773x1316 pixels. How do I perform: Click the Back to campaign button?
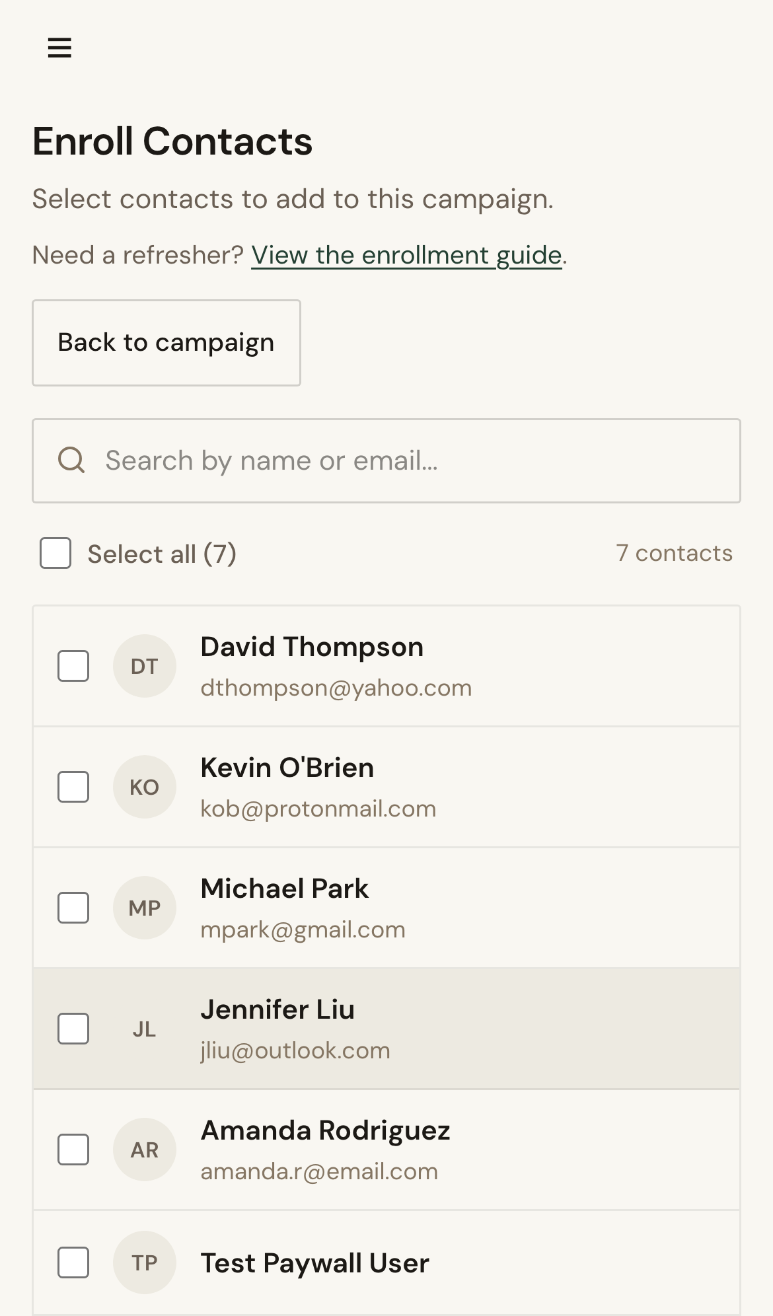(166, 342)
